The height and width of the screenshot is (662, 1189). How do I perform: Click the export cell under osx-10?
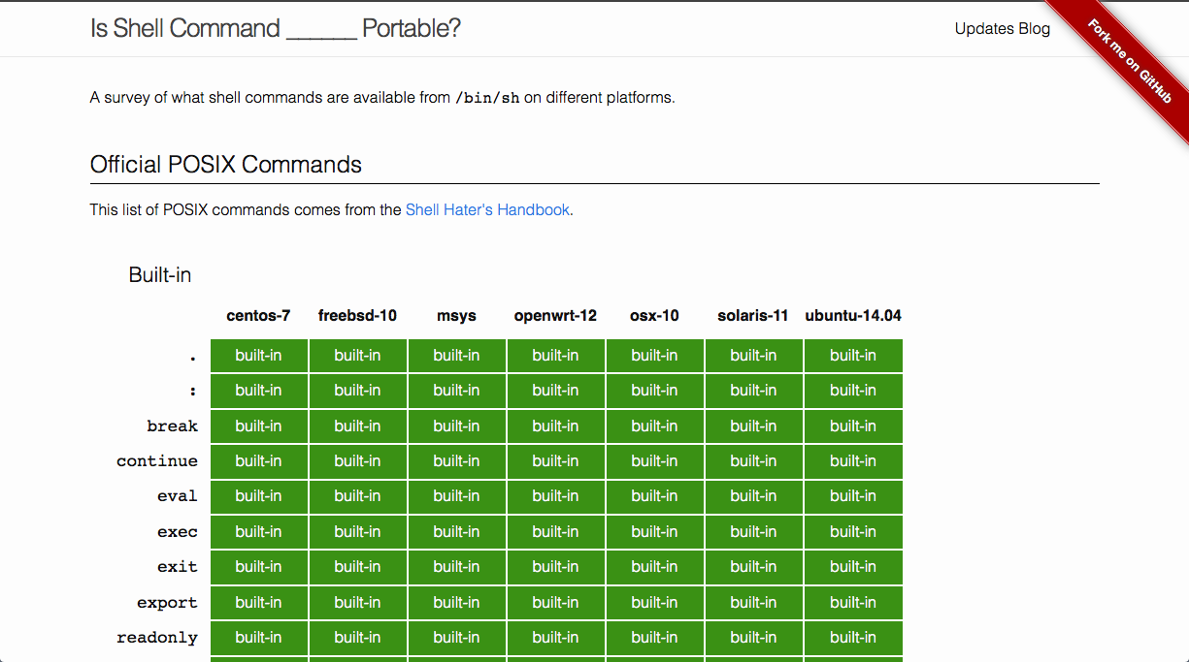pyautogui.click(x=654, y=602)
